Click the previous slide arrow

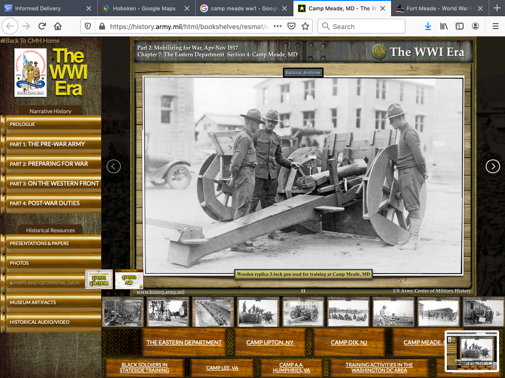click(113, 166)
